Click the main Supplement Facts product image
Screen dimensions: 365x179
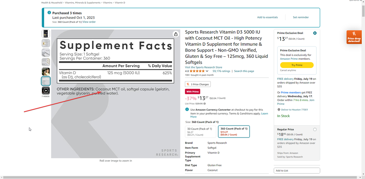(115, 94)
